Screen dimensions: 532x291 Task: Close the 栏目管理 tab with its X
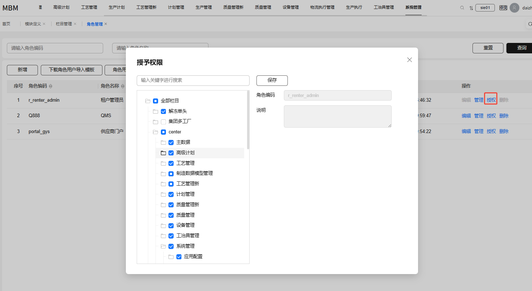75,24
